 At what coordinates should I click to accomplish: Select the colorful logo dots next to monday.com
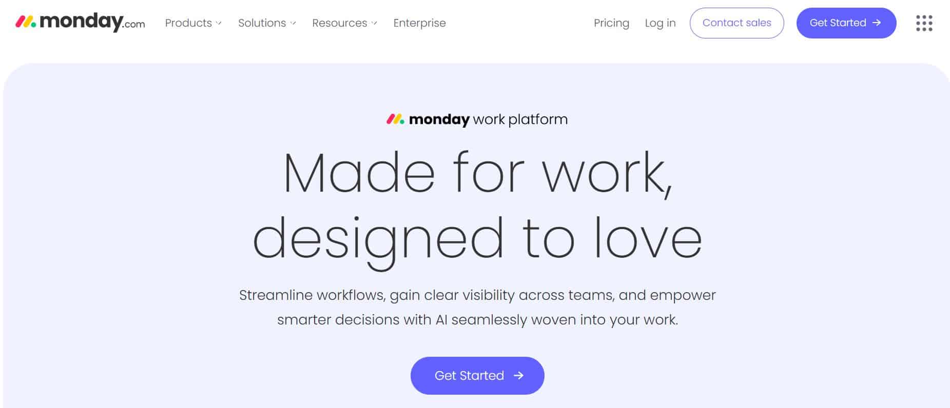tap(25, 22)
